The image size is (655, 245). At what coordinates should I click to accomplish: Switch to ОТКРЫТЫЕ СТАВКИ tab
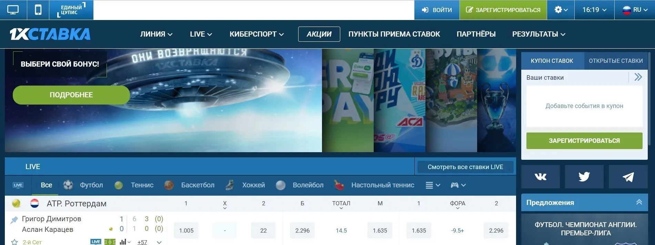click(x=616, y=61)
